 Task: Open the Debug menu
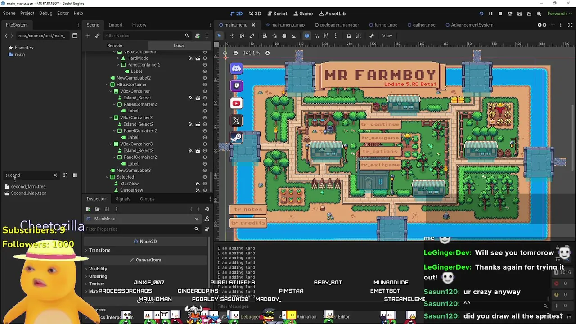point(45,13)
